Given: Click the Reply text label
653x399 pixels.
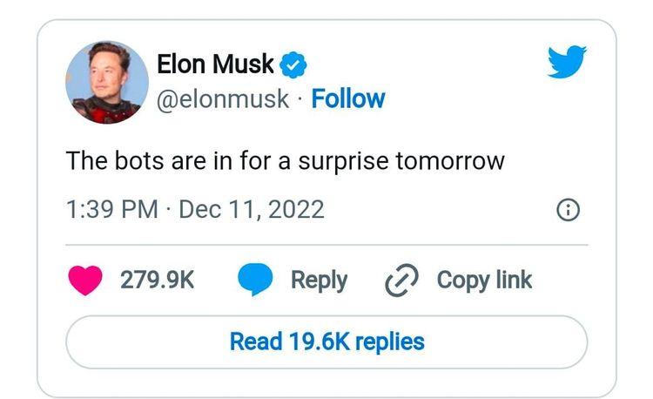Looking at the screenshot, I should coord(319,281).
